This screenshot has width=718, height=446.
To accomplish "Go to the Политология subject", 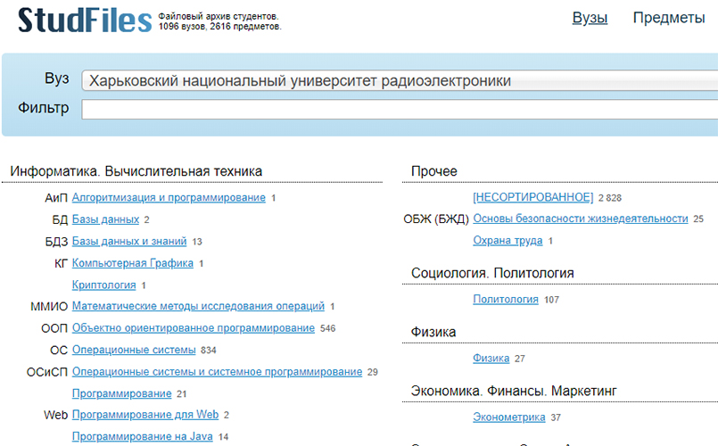I will [x=506, y=300].
